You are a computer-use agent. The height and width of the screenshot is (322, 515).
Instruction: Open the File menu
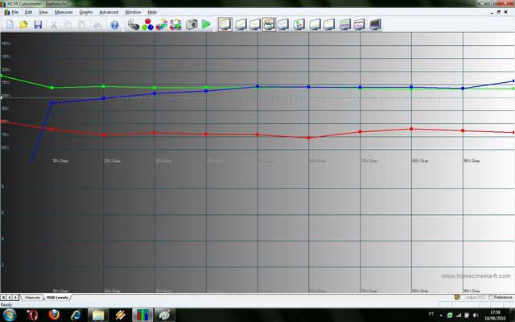tap(14, 12)
